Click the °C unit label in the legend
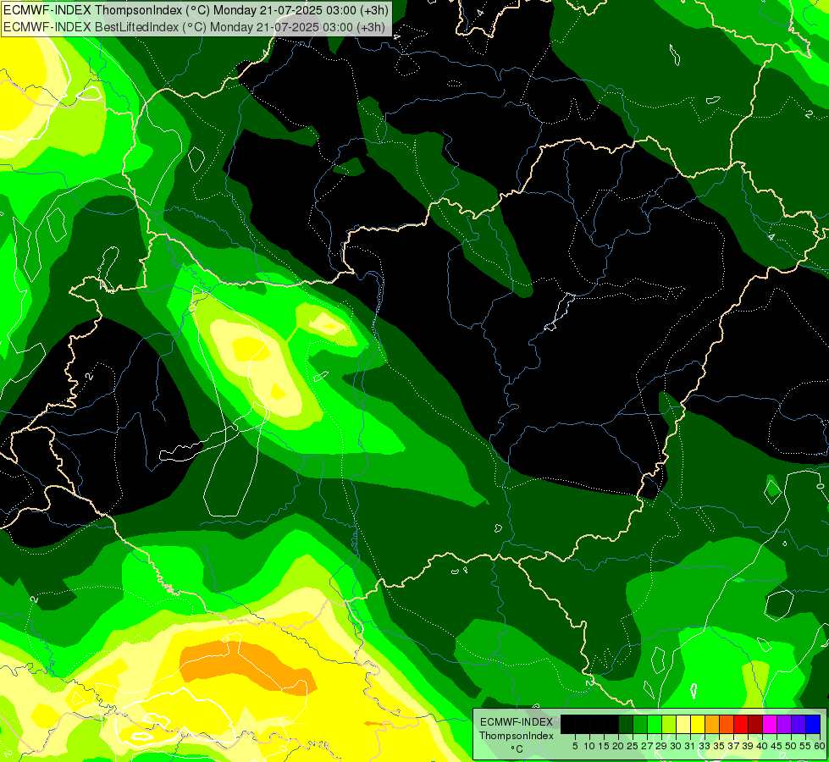 point(517,748)
